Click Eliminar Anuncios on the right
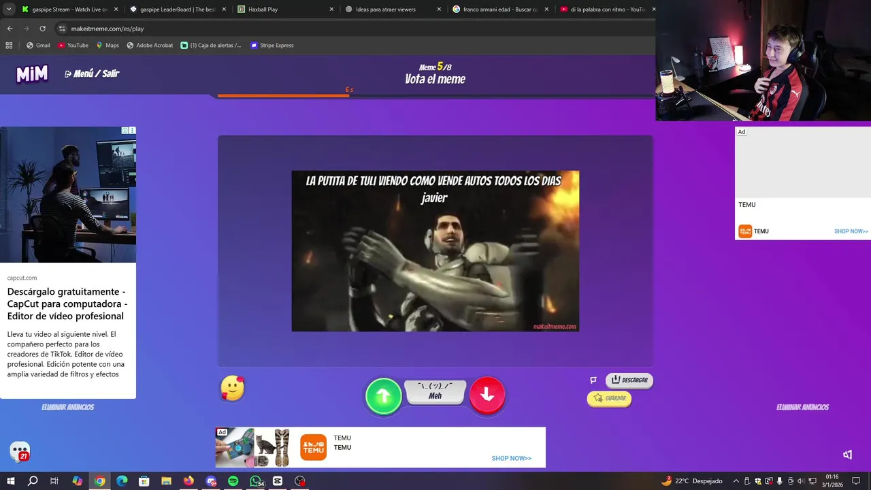 [x=802, y=407]
